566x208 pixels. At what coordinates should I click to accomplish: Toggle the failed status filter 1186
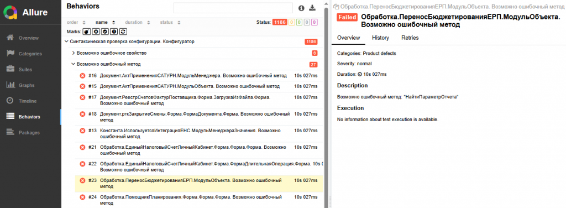point(280,22)
